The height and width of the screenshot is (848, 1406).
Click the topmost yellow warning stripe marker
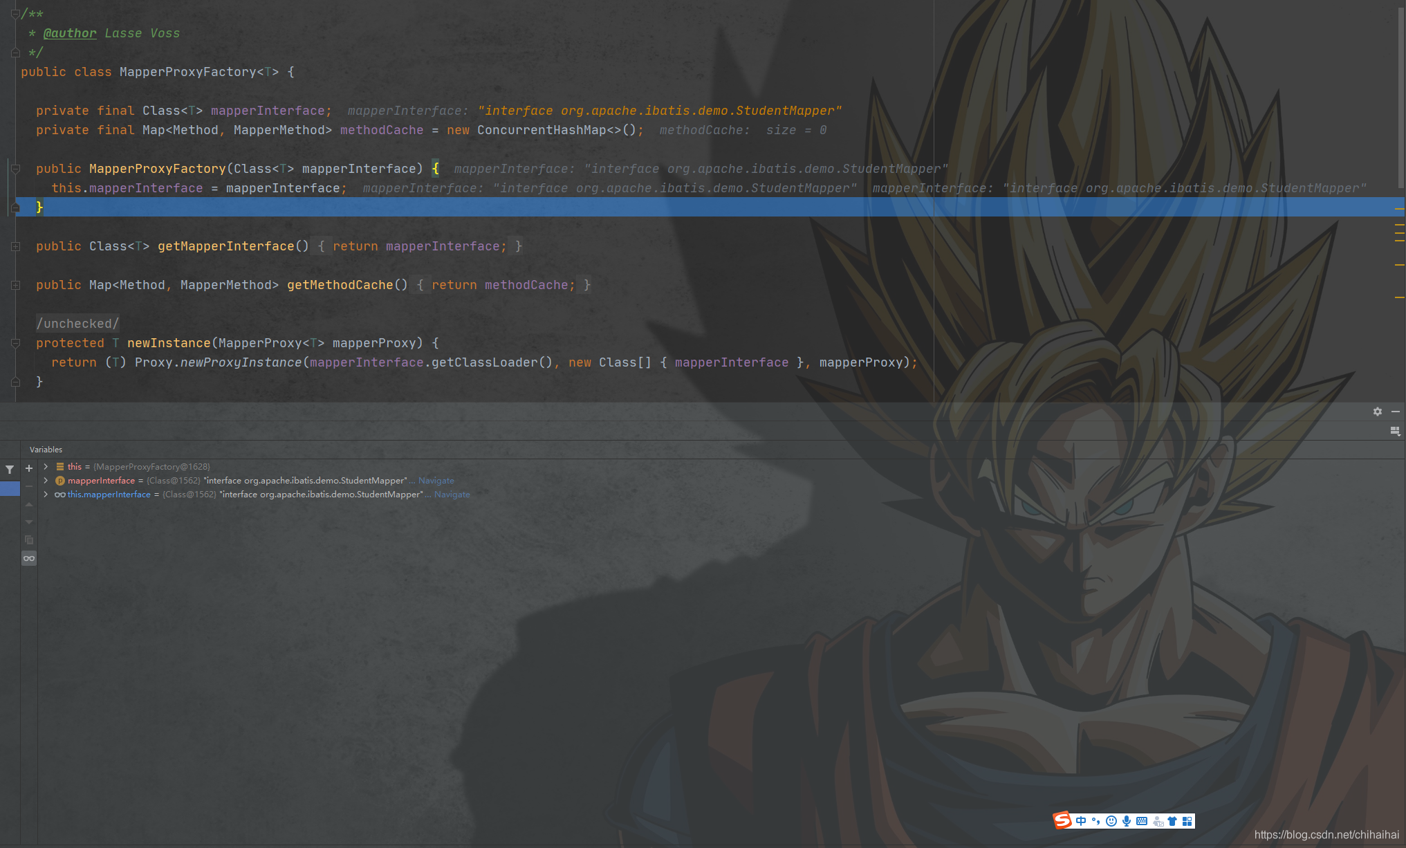pos(1400,208)
